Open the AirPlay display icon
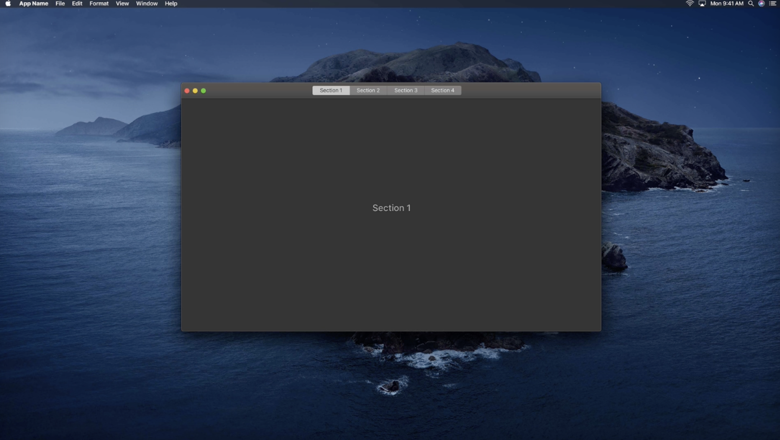Image resolution: width=780 pixels, height=440 pixels. click(702, 3)
